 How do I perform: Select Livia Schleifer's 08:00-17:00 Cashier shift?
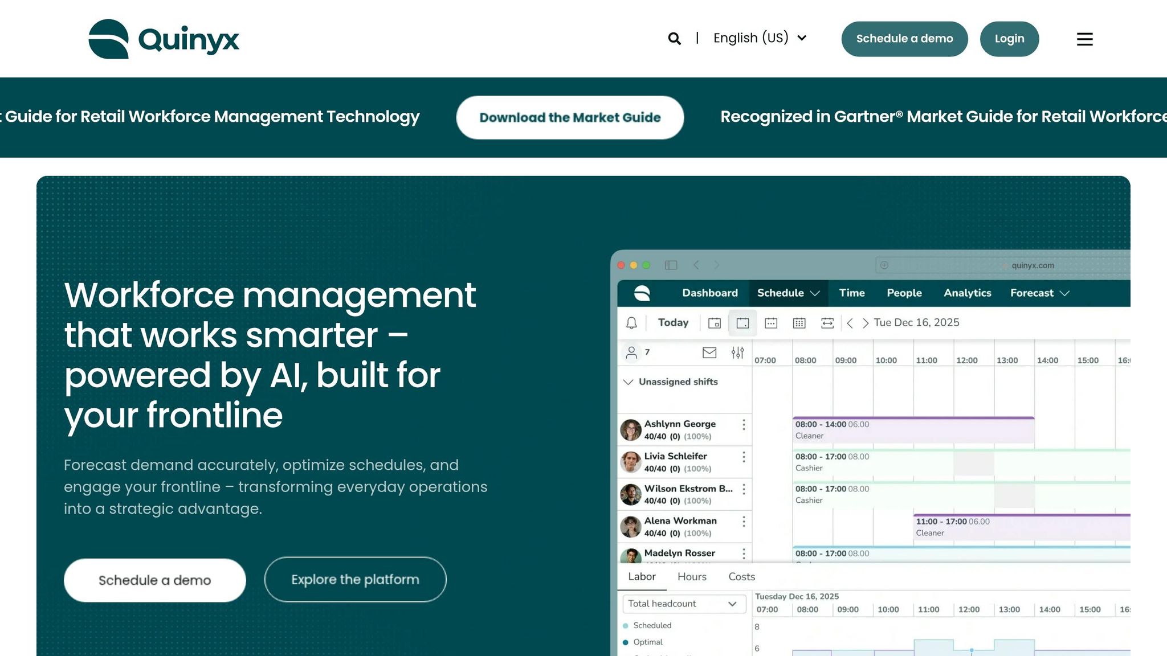961,462
